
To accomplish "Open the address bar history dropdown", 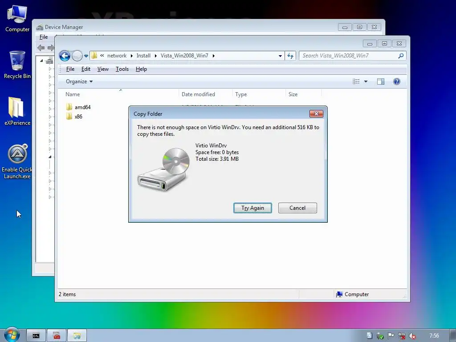I will [x=280, y=56].
